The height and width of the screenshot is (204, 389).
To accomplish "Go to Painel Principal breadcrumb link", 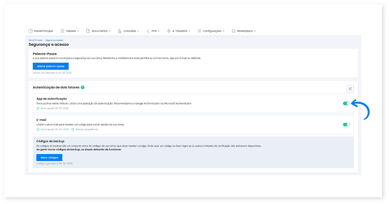I will point(35,40).
